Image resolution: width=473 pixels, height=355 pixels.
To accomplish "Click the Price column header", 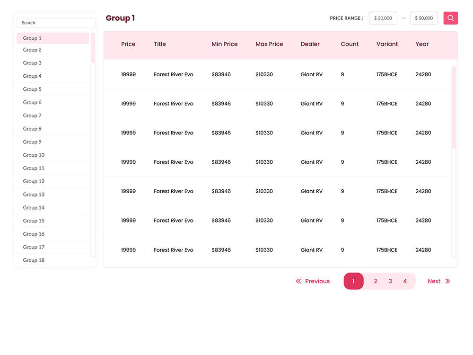I will pos(128,44).
